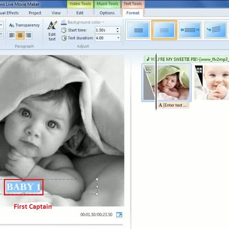Toggle center alignment in Paragraph group
The width and height of the screenshot is (229, 229).
20,35
